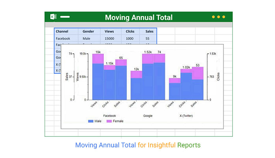Click the white bar beside Excel logo
The width and height of the screenshot is (275, 158).
coord(65,17)
